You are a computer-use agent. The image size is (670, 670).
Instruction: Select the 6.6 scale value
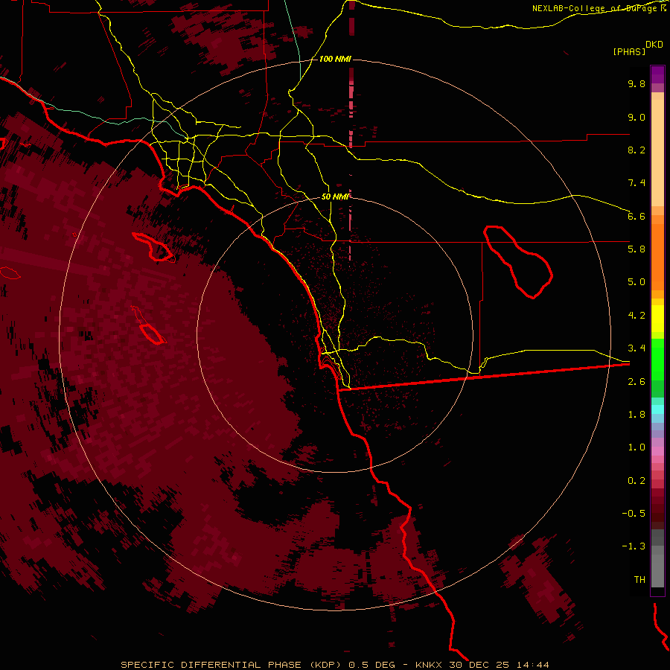click(636, 216)
